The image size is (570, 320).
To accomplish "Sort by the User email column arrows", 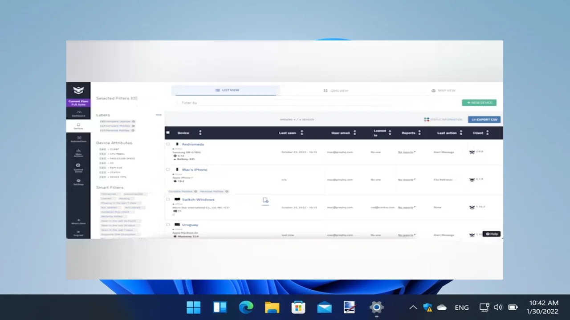I will 355,133.
